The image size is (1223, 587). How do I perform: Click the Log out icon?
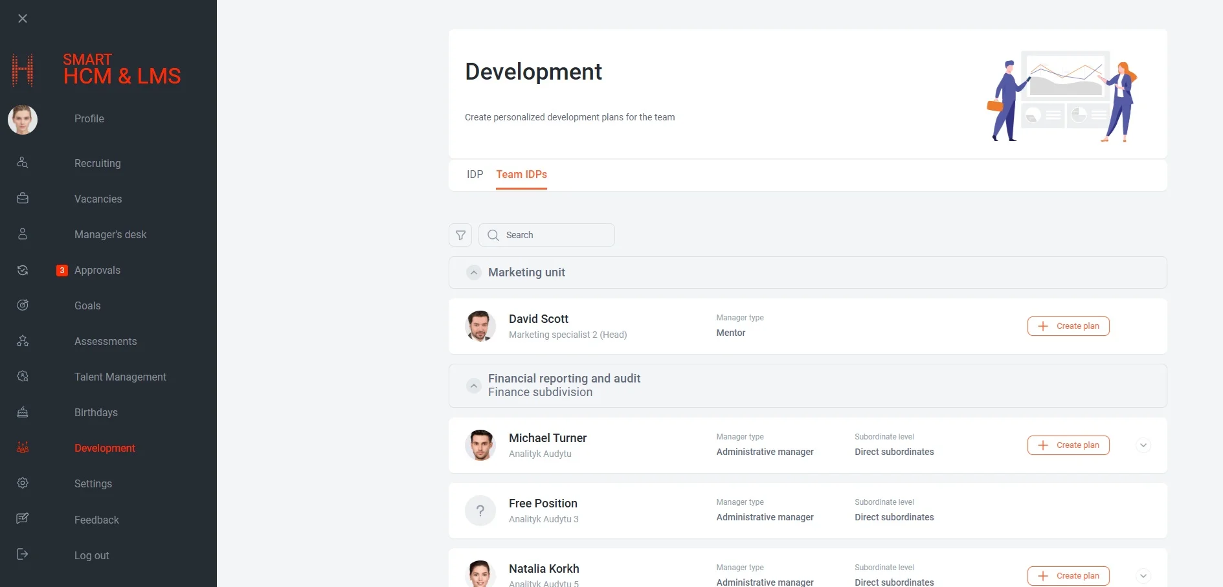tap(23, 554)
